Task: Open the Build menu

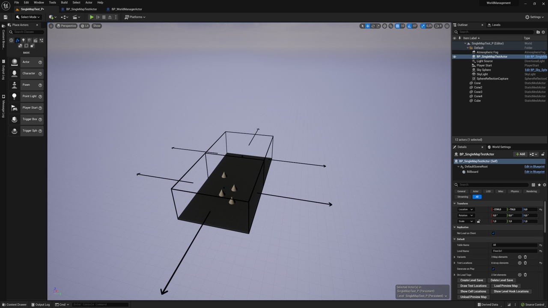Action: point(64,3)
